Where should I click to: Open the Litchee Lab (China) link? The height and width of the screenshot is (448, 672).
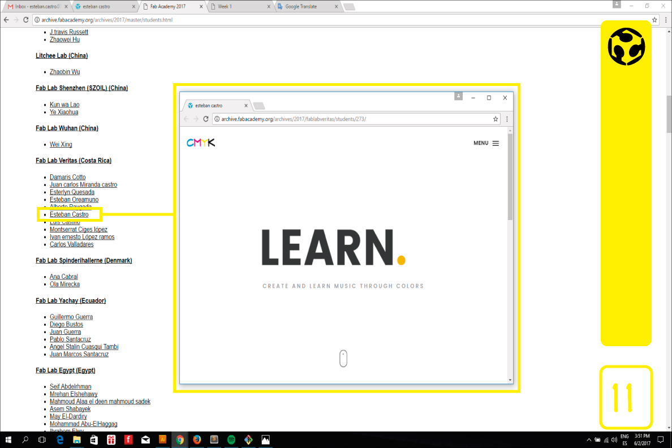click(x=62, y=56)
